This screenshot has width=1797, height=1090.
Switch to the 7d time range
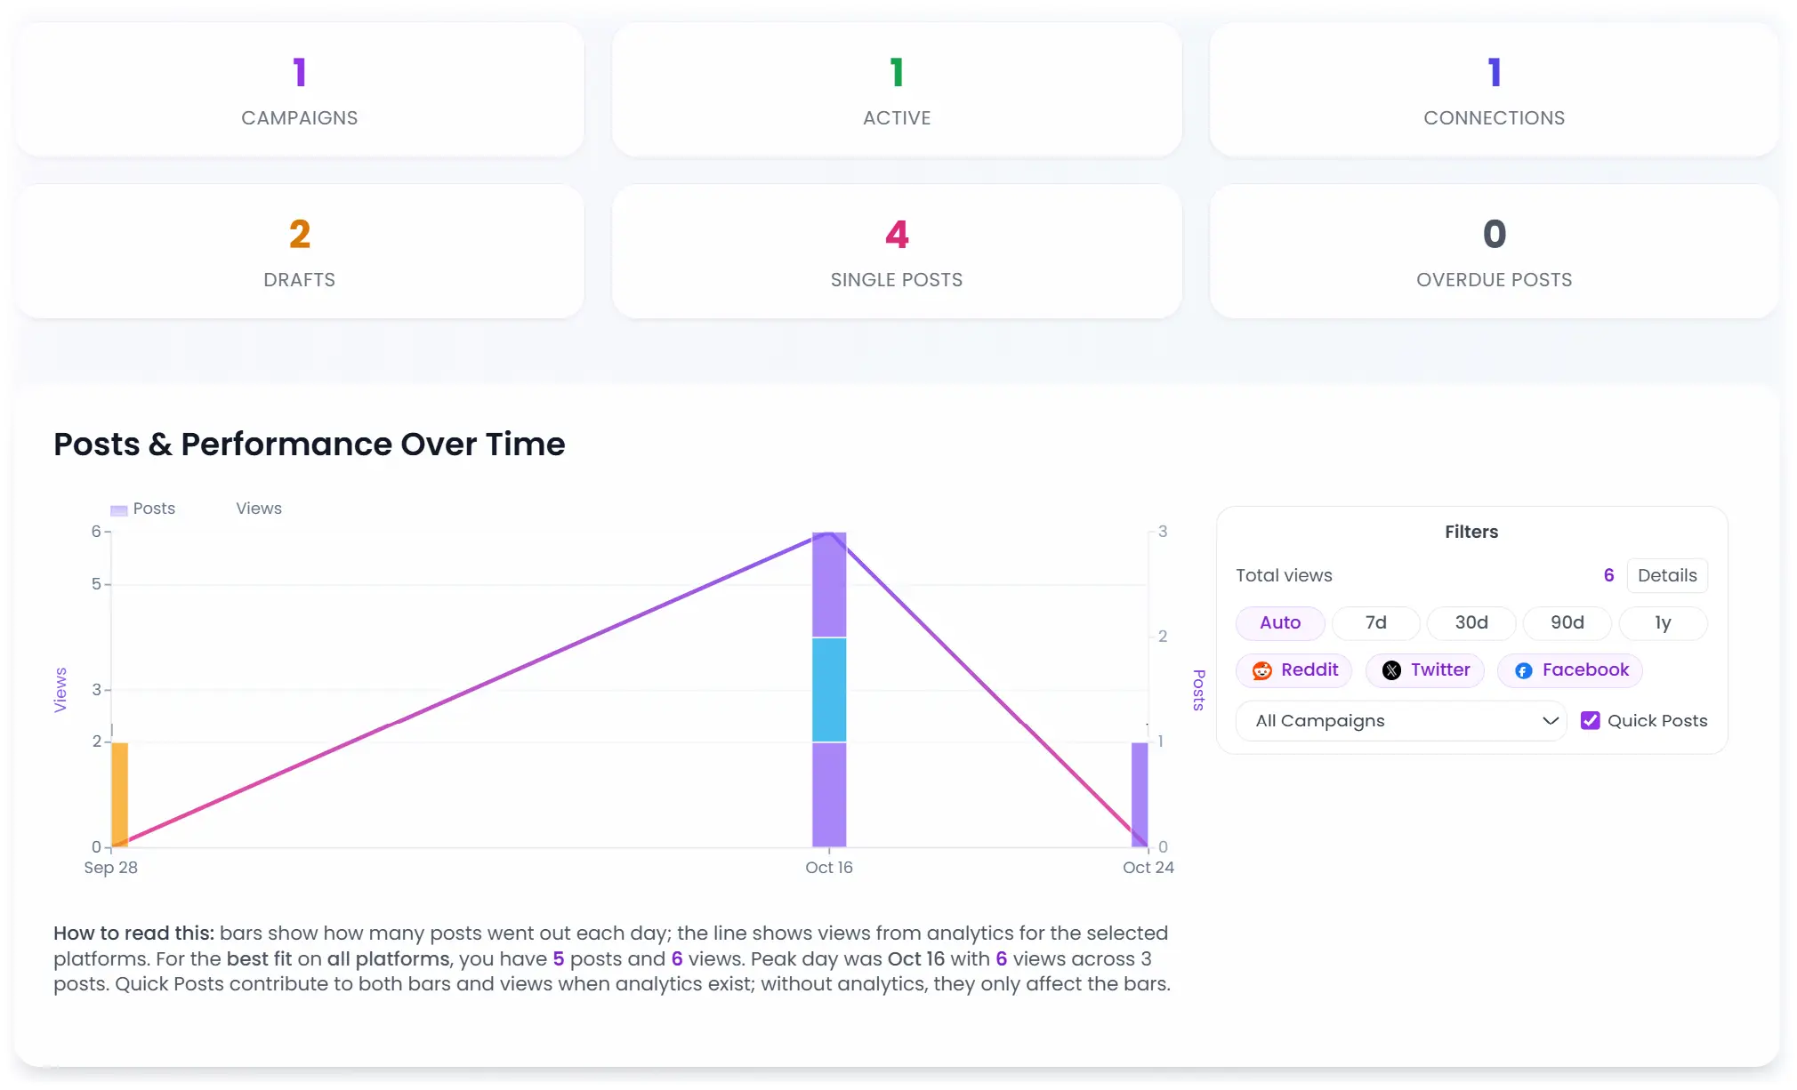[x=1376, y=623]
